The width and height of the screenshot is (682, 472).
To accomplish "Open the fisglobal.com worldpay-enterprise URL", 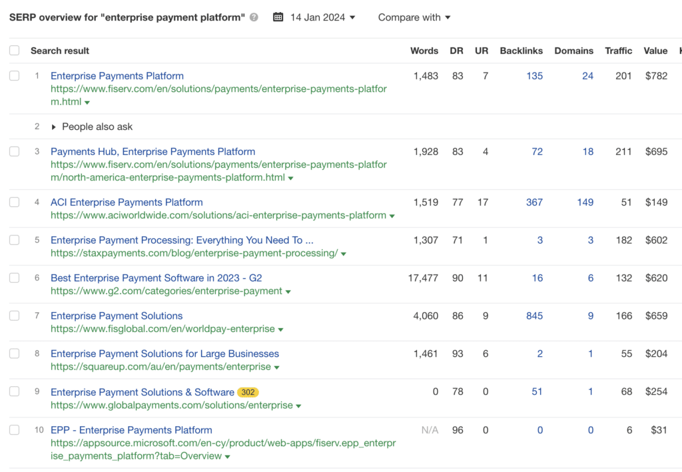I will pyautogui.click(x=163, y=329).
